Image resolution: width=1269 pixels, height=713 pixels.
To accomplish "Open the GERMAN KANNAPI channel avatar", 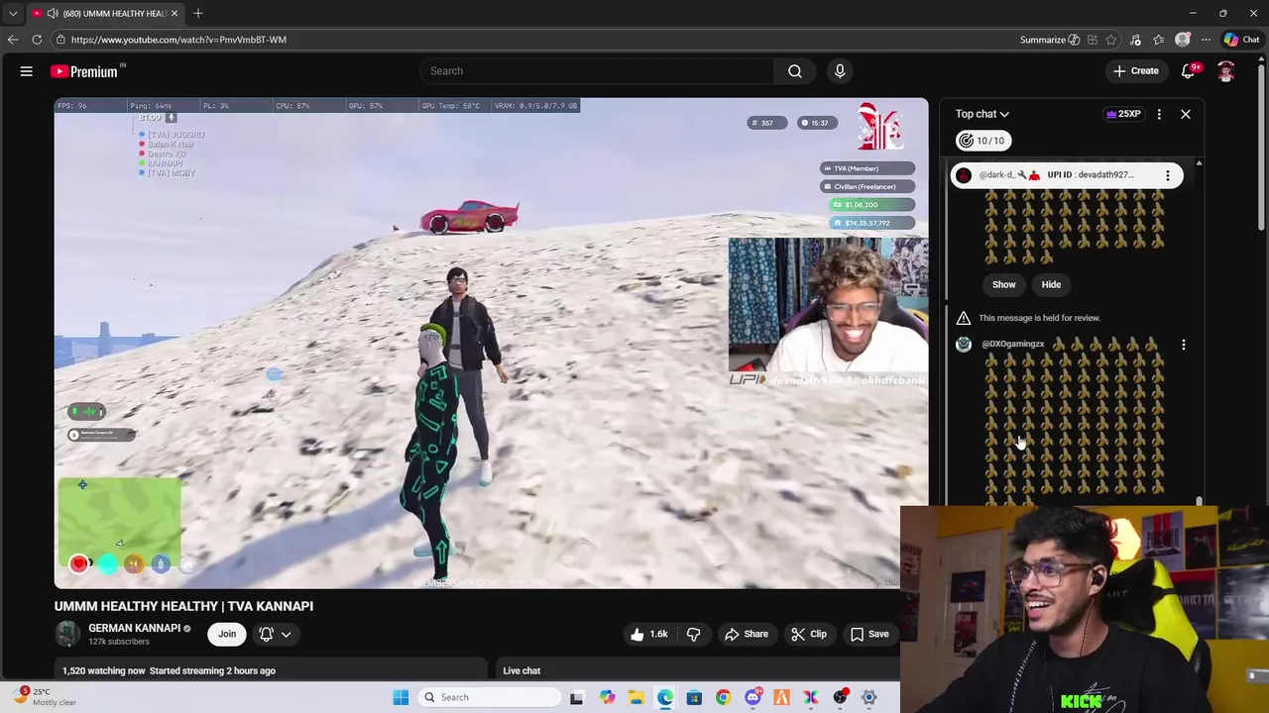I will [x=67, y=634].
